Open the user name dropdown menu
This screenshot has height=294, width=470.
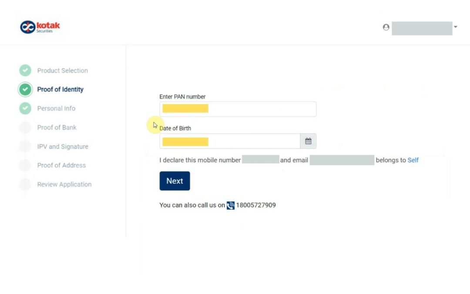(422, 28)
